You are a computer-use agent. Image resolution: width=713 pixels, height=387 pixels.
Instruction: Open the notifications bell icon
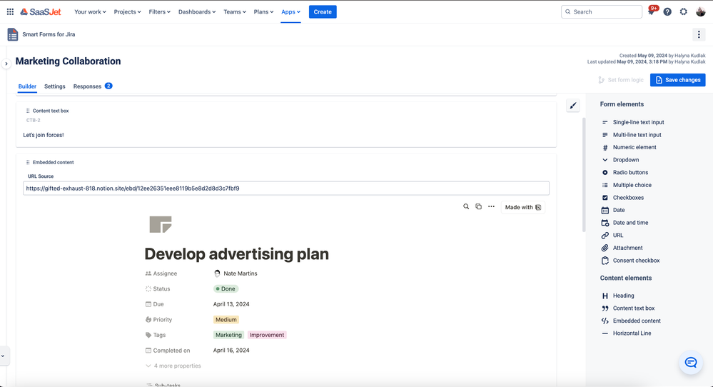651,12
